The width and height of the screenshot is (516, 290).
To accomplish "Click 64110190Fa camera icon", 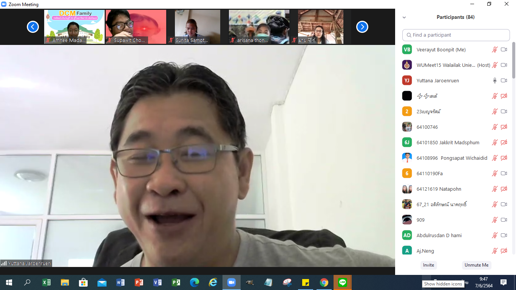I will tap(504, 173).
